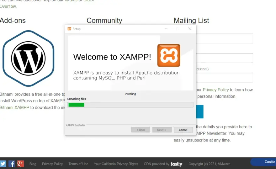Click the first Mailing List input field
Viewport: 276px width, 169px height.
pos(225,38)
